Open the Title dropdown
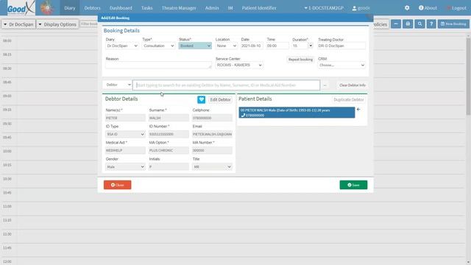This screenshot has height=265, width=471. (x=212, y=167)
